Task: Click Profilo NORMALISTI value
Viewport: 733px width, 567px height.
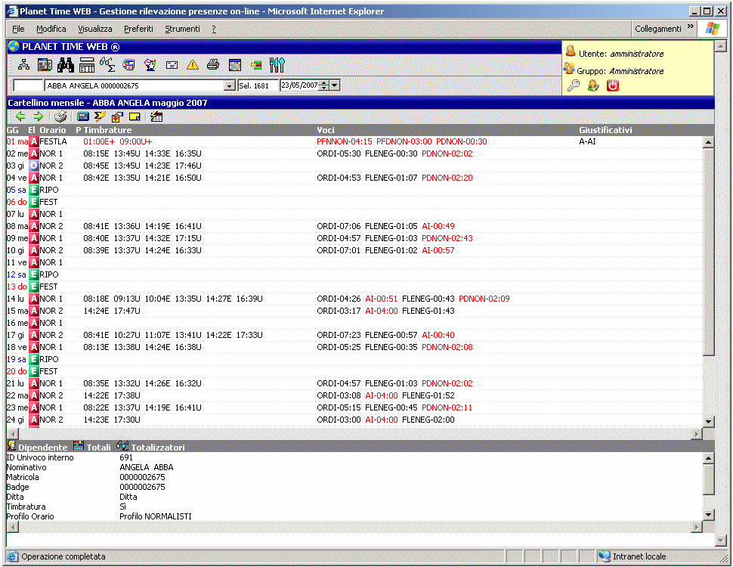Action: coord(156,516)
